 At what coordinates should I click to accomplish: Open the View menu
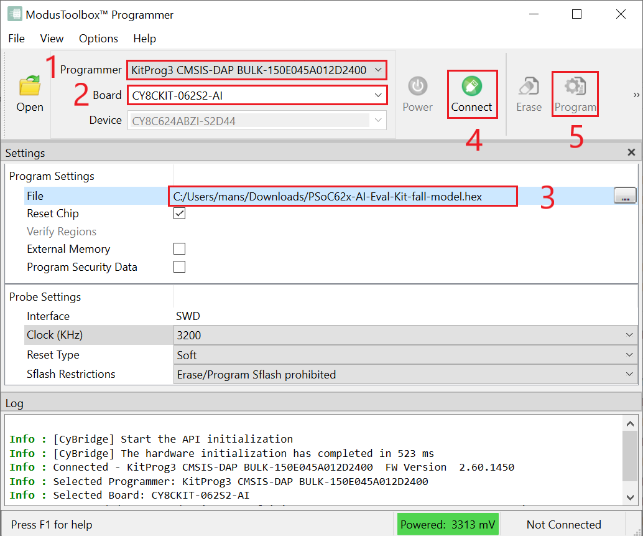(52, 39)
